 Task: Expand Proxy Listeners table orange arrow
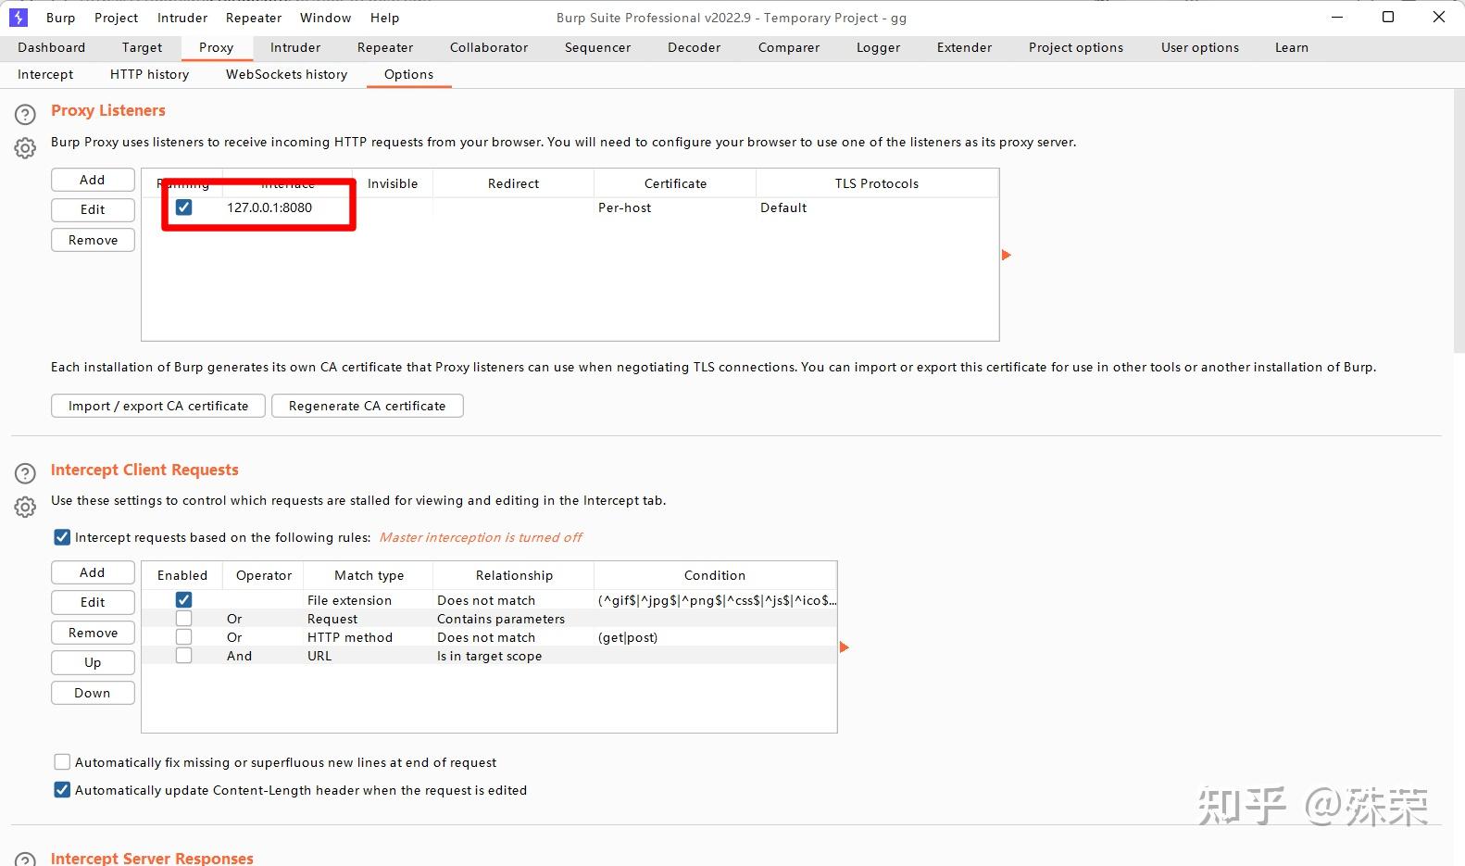[x=1007, y=255]
